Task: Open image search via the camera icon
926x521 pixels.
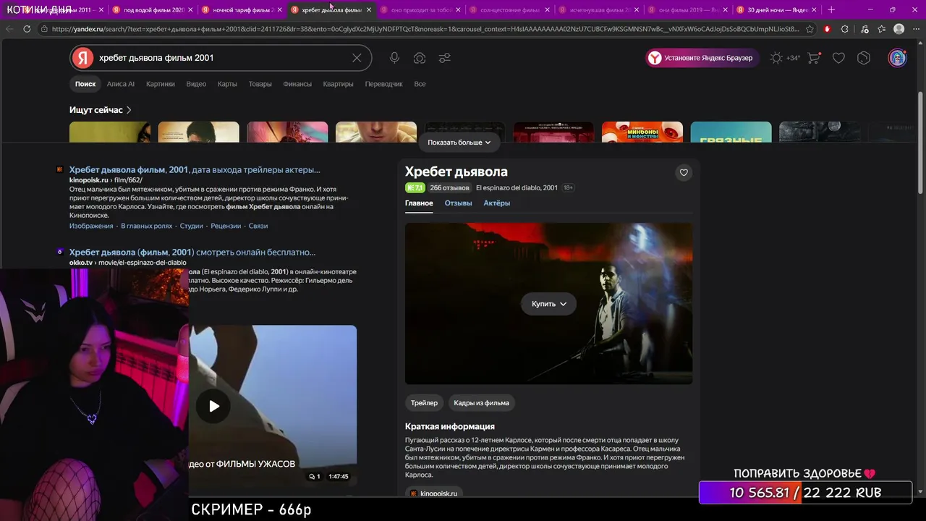Action: click(x=420, y=58)
